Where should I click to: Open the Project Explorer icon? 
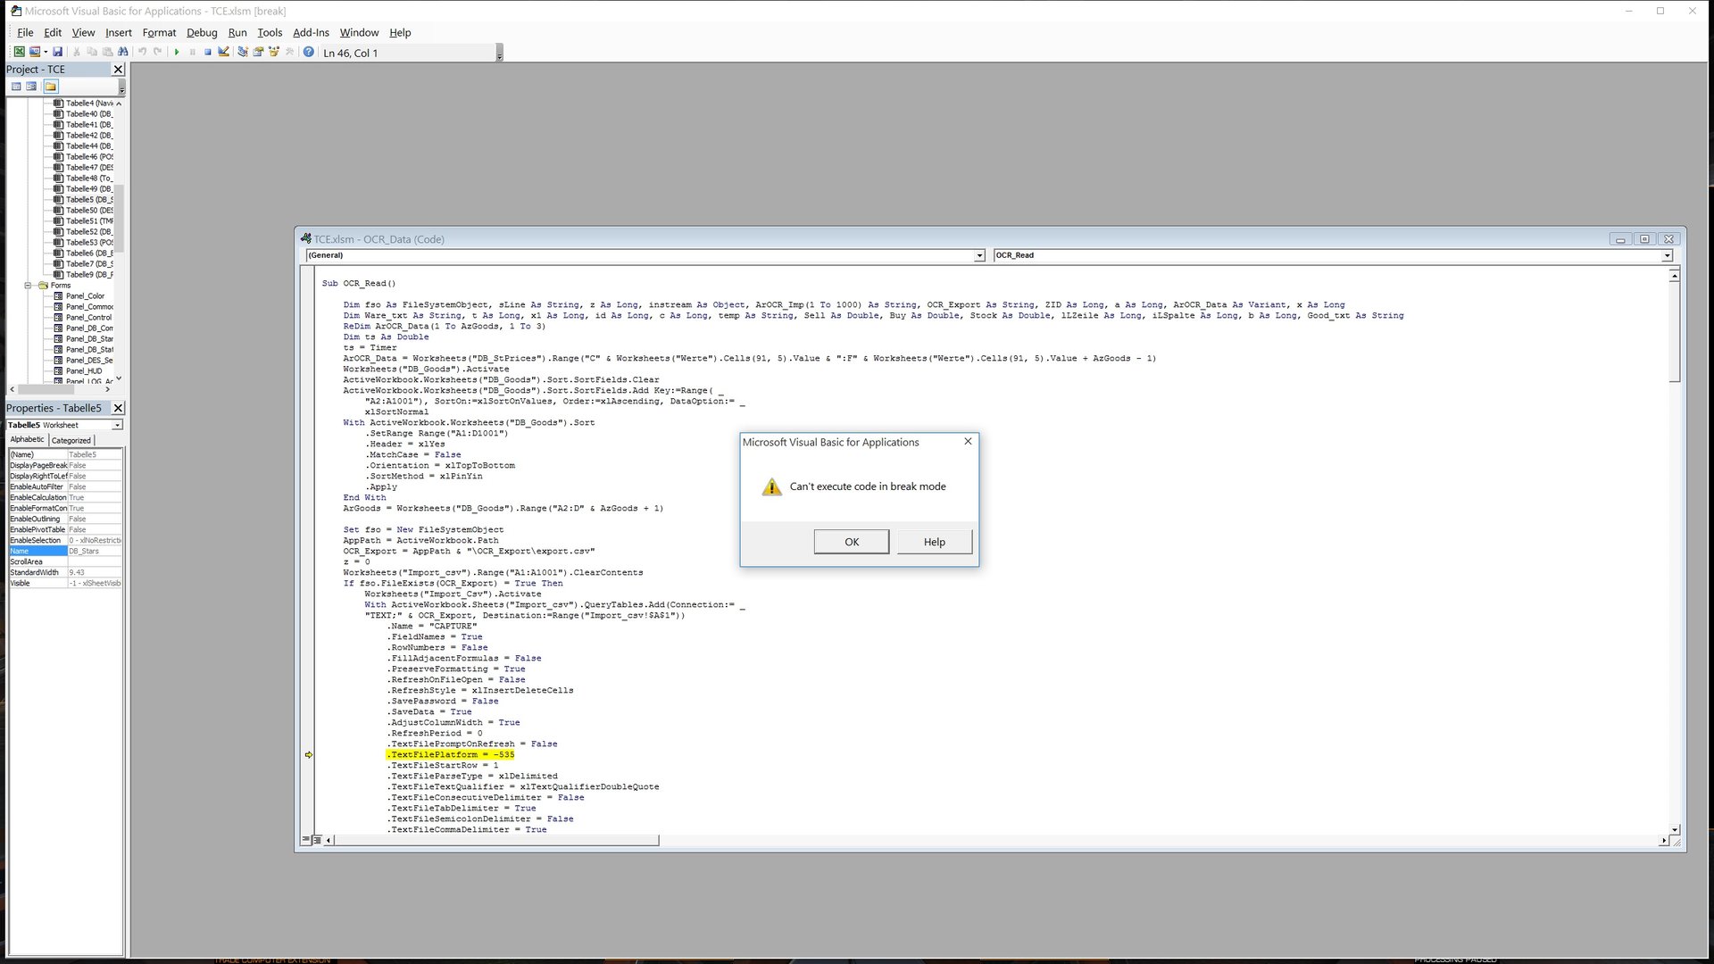tap(243, 52)
